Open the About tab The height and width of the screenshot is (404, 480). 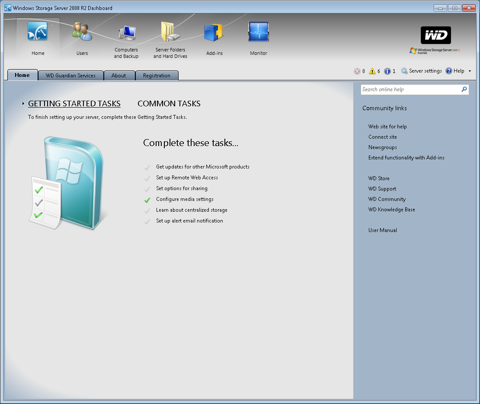[119, 76]
